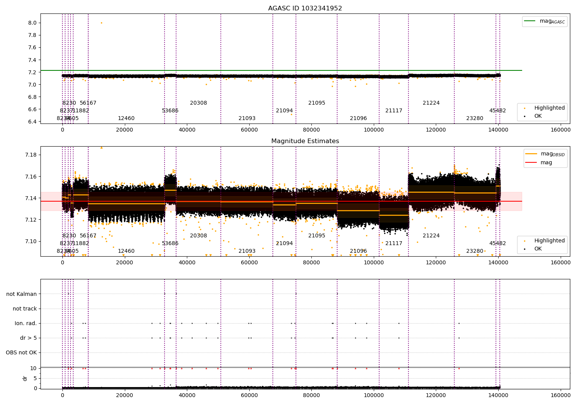Screen dimensions: 578x404
Task: Click obsid label 21094 in Magnitude Estimates plot
Action: 284,244
